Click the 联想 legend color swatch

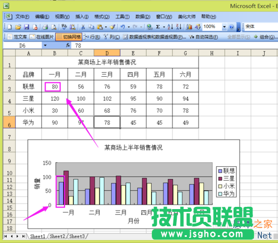220,171
